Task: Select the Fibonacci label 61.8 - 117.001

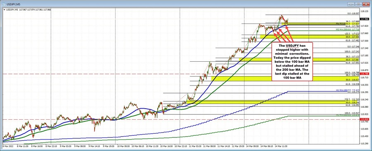Action: click(x=352, y=63)
